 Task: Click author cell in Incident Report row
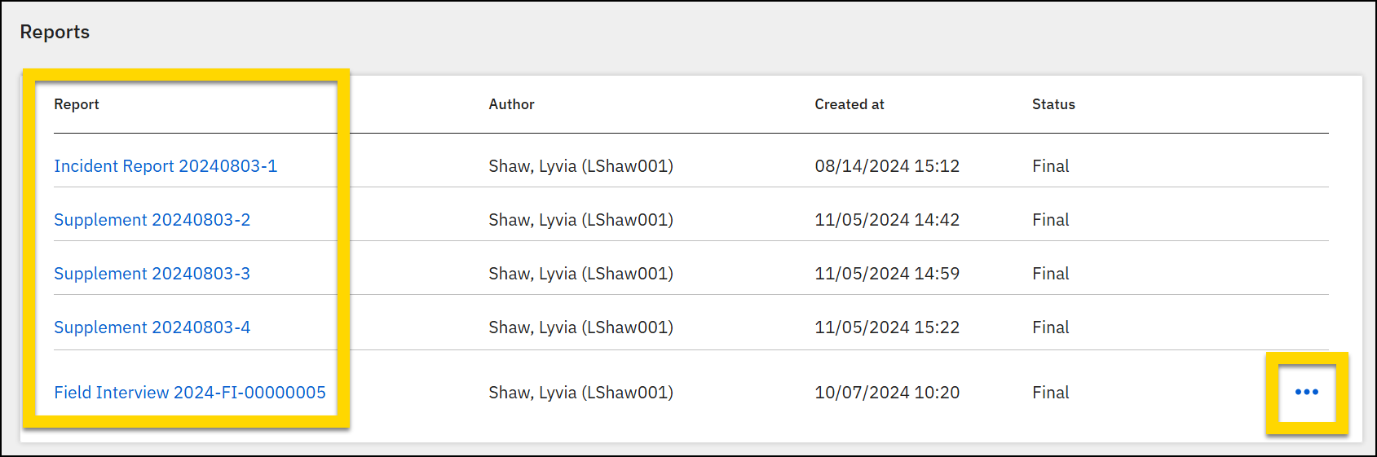click(x=581, y=166)
